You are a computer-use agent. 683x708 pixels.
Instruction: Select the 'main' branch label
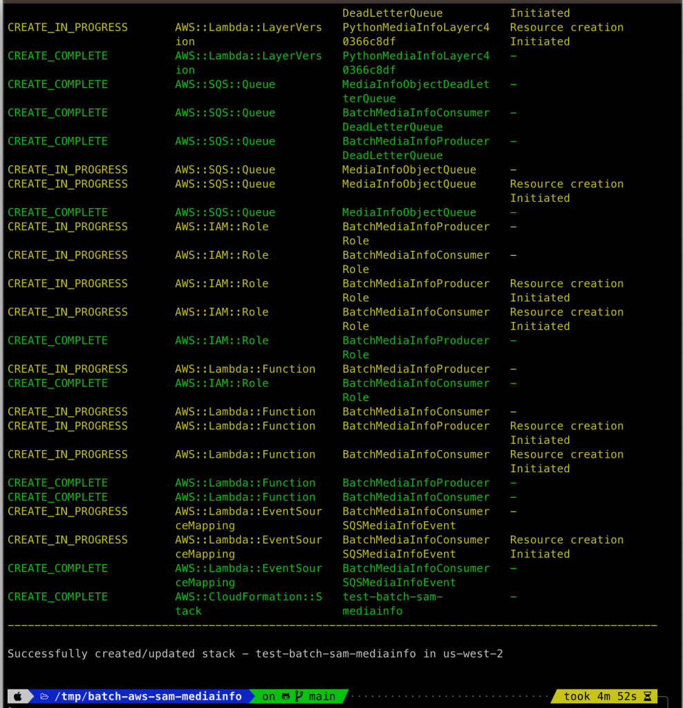322,696
